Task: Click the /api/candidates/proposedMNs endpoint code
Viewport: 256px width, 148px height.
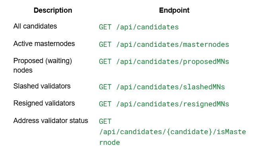Action: pyautogui.click(x=172, y=62)
